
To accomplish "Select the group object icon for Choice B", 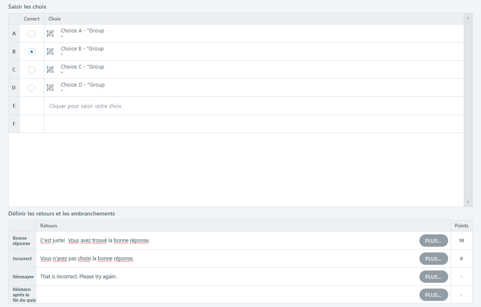I will 50,51.
